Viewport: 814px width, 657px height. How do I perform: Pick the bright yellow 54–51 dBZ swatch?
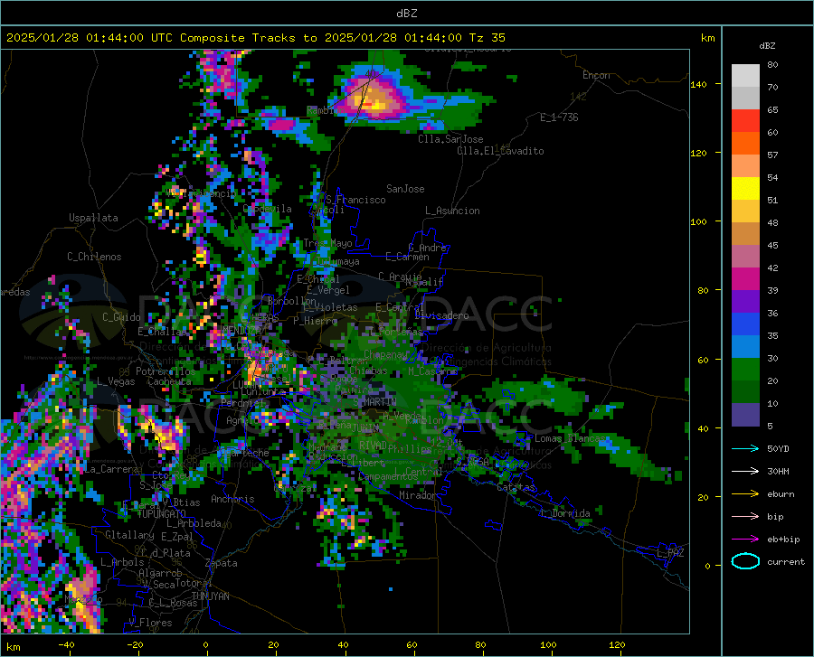pyautogui.click(x=745, y=189)
